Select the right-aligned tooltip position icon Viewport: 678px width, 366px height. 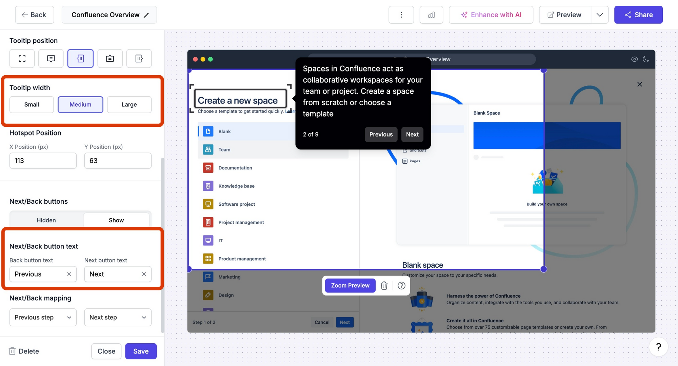(x=139, y=58)
